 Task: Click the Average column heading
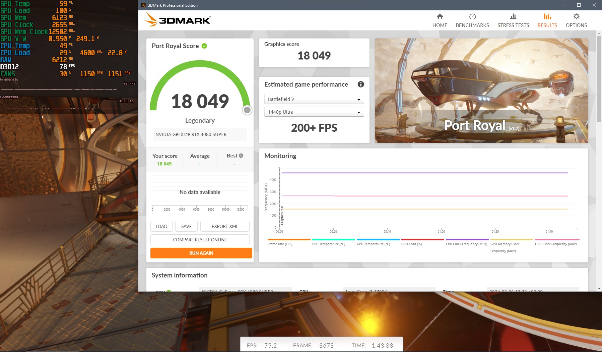(x=200, y=156)
